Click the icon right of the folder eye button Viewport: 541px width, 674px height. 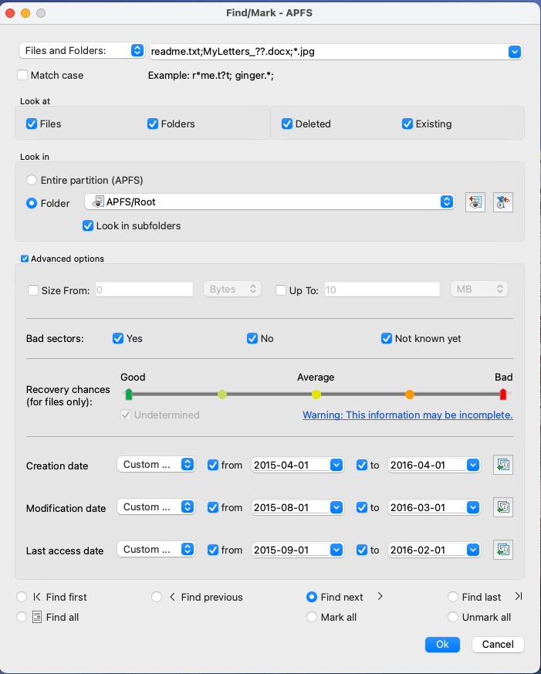click(502, 202)
